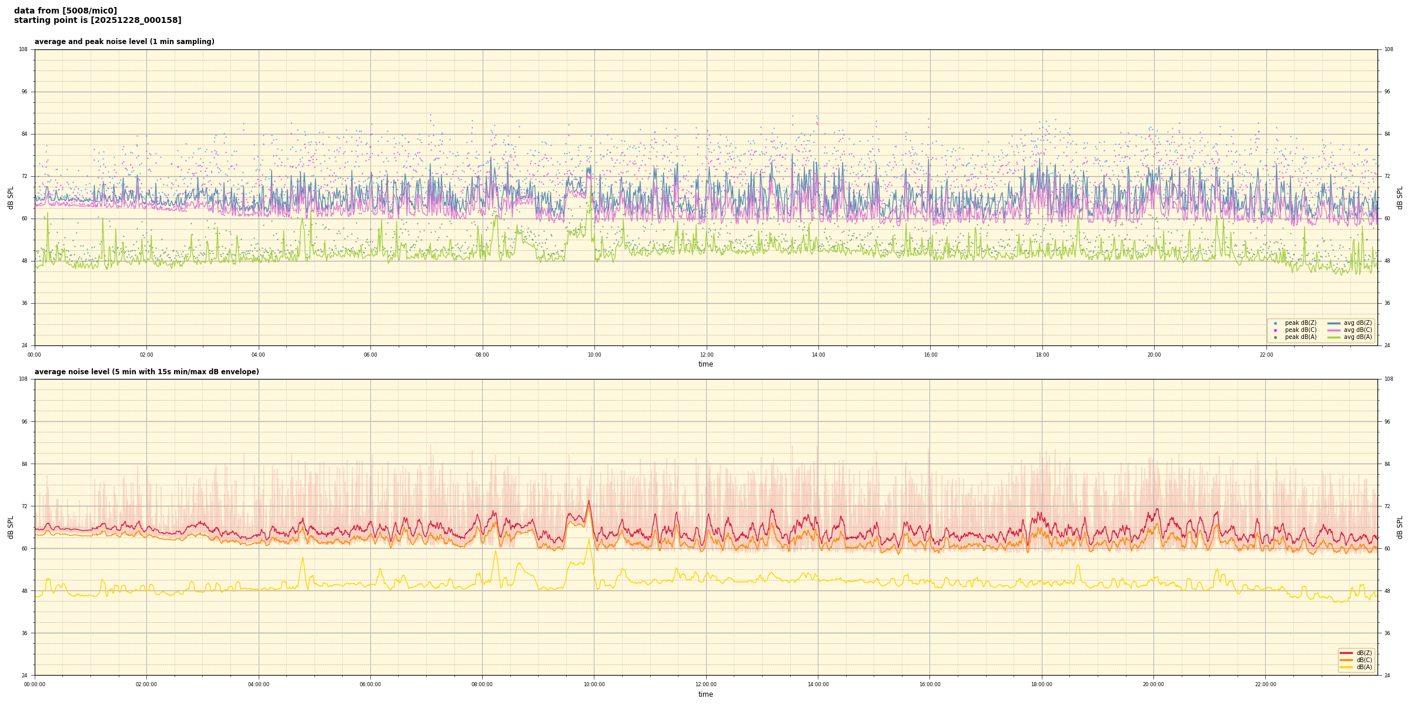
Task: Click the 04:00:00 tick on bottom chart axis
Action: click(259, 684)
